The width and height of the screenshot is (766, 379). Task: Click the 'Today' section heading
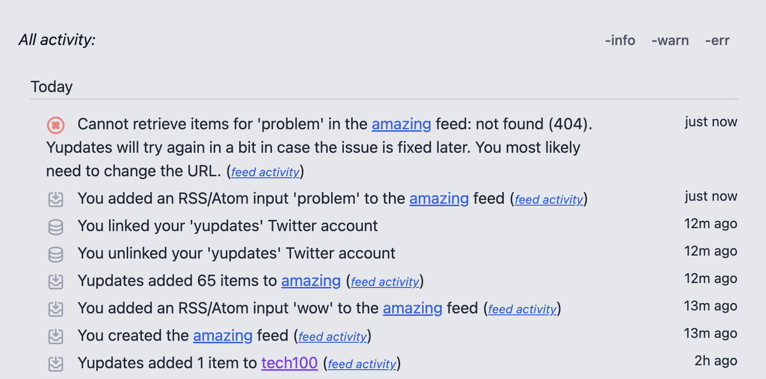[52, 87]
